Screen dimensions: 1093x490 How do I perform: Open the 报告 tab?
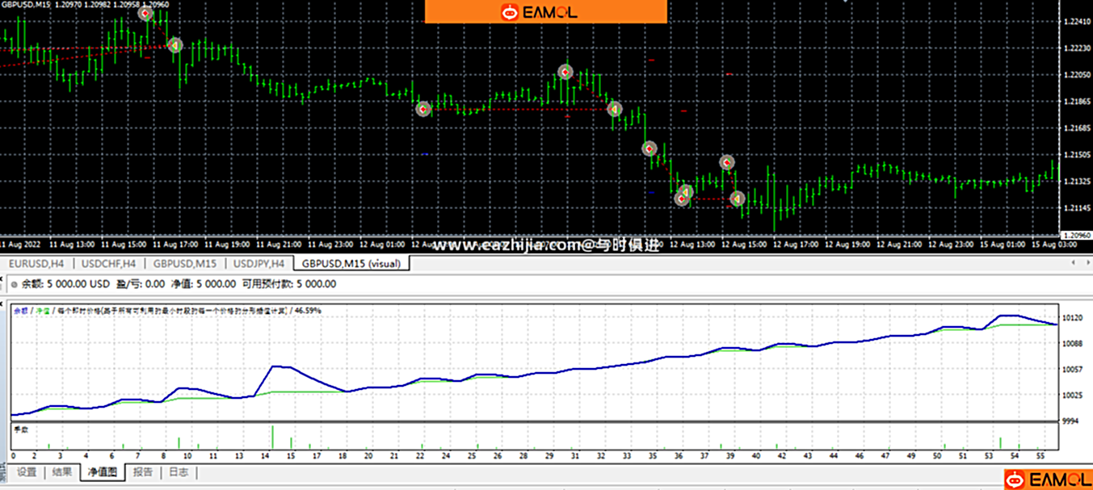[x=143, y=472]
